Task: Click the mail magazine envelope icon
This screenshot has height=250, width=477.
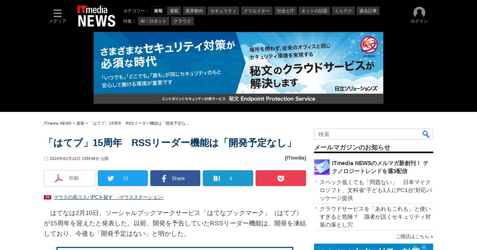Action: click(x=322, y=167)
